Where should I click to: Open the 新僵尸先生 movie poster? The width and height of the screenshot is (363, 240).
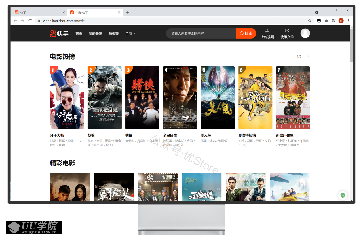(293, 98)
